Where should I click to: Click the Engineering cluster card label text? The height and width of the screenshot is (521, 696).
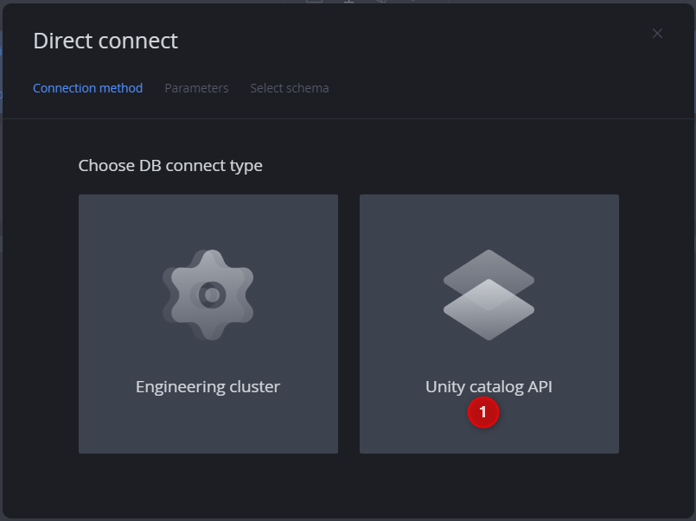coord(208,386)
